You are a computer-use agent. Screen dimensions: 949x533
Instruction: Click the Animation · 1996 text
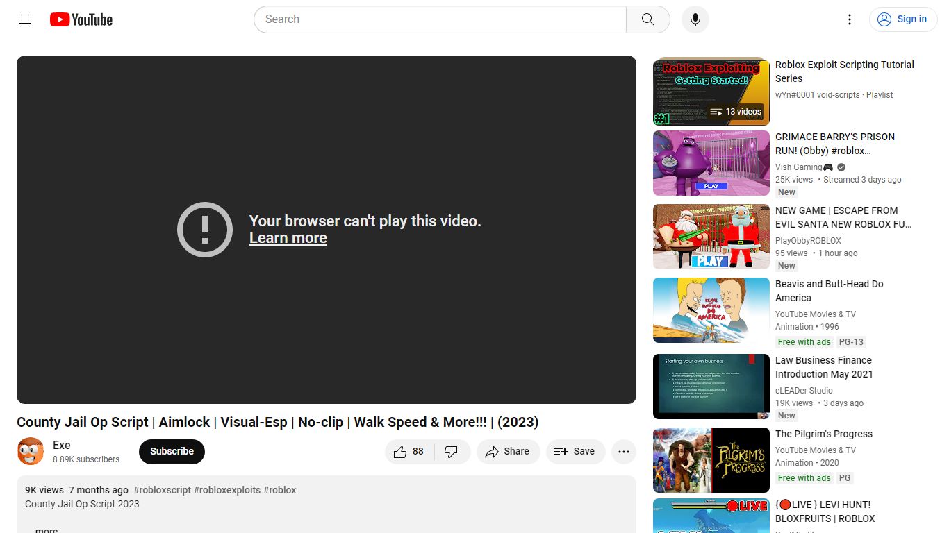coord(807,327)
